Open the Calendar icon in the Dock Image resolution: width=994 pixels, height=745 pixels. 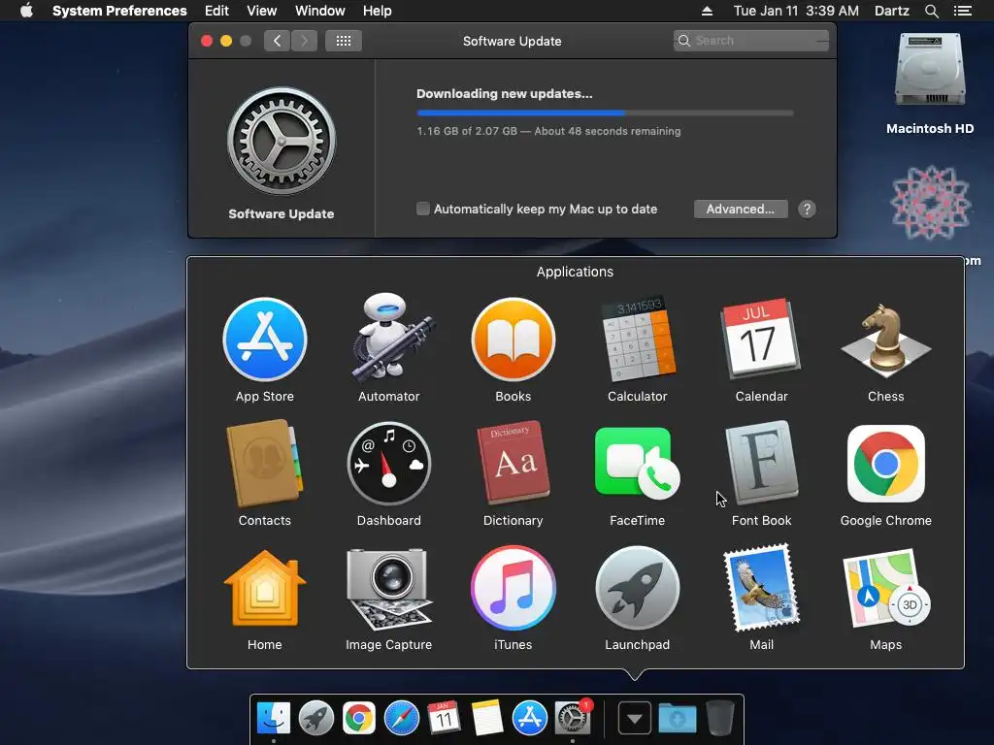pos(444,718)
